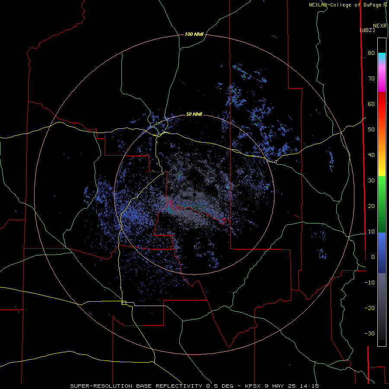
Task: Click the "0" value on the dBZ scale
Action: pos(373,257)
